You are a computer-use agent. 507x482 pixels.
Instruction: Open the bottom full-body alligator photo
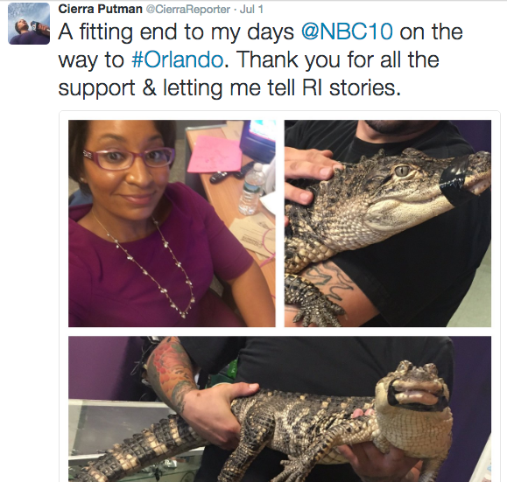click(x=279, y=409)
